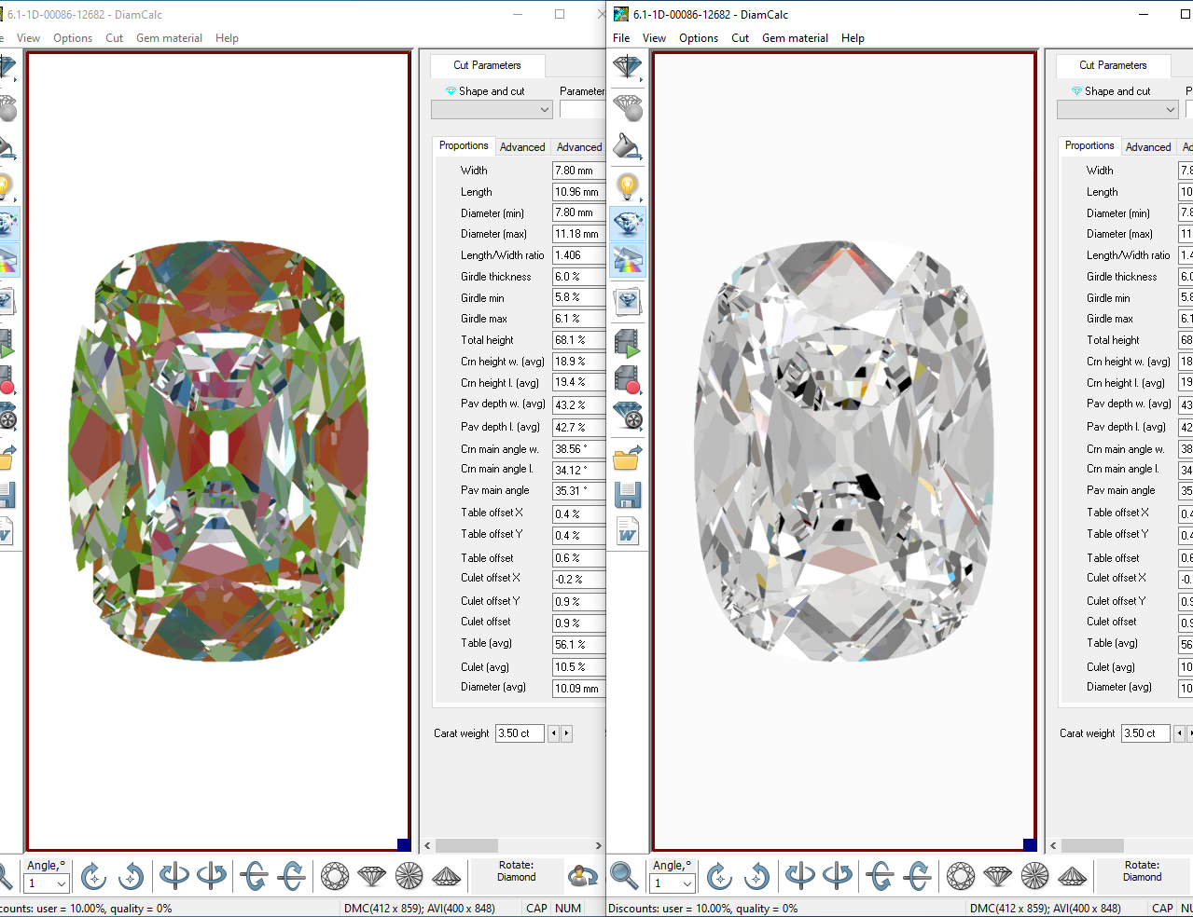The height and width of the screenshot is (917, 1193).
Task: Select top crown view icon in right window
Action: 961,876
